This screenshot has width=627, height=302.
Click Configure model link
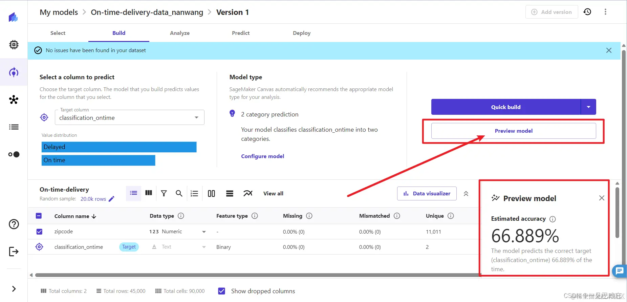262,156
